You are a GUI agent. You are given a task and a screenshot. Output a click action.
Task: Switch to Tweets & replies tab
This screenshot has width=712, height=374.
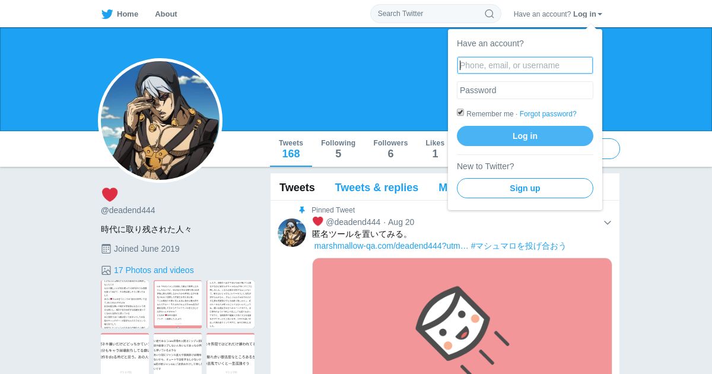click(377, 188)
